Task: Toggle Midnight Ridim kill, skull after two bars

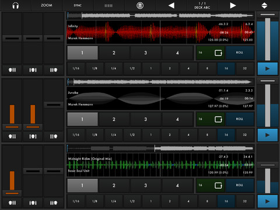Action: click(54, 203)
